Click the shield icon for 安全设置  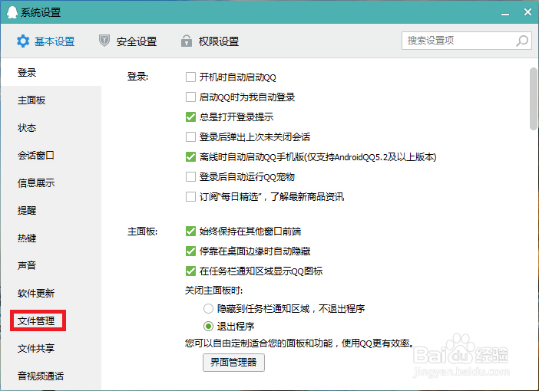click(x=104, y=41)
